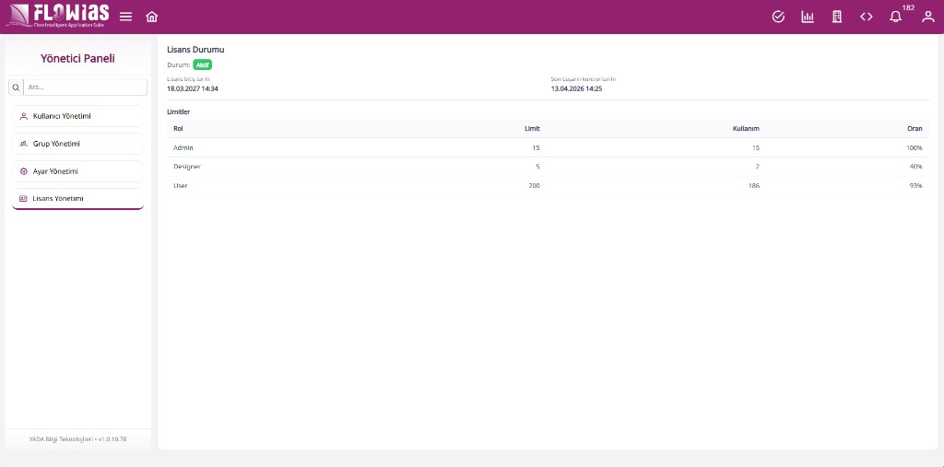Click the Rol column header

click(x=178, y=129)
